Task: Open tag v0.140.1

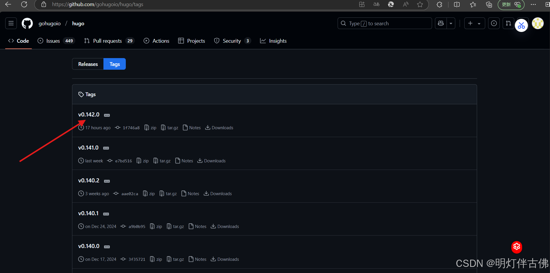Action: click(88, 213)
